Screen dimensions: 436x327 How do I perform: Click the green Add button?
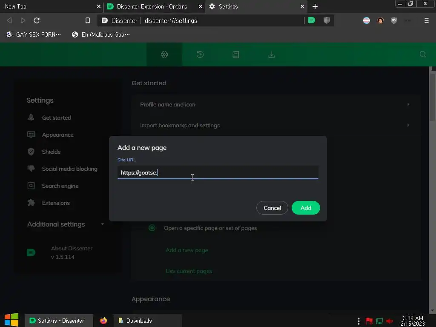coord(306,208)
